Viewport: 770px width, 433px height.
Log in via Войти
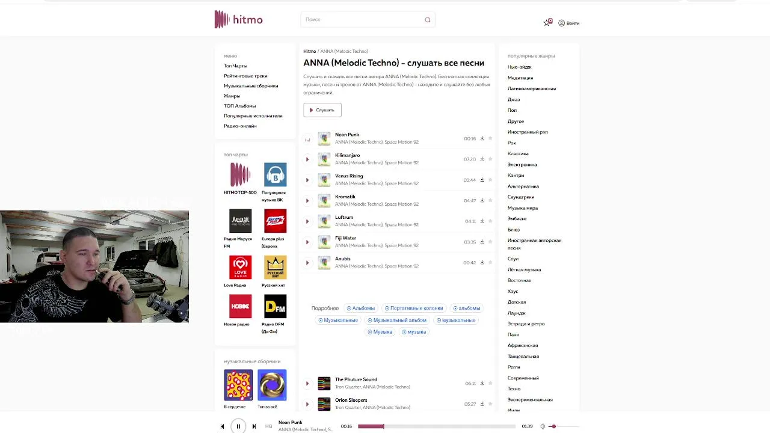(x=569, y=23)
